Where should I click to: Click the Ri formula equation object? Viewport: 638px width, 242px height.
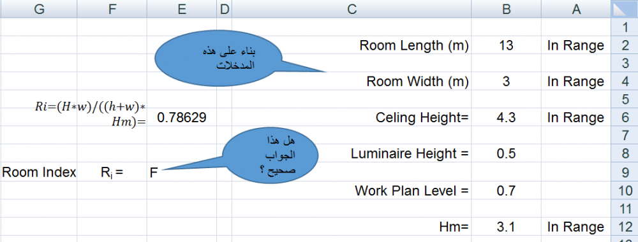coord(91,113)
